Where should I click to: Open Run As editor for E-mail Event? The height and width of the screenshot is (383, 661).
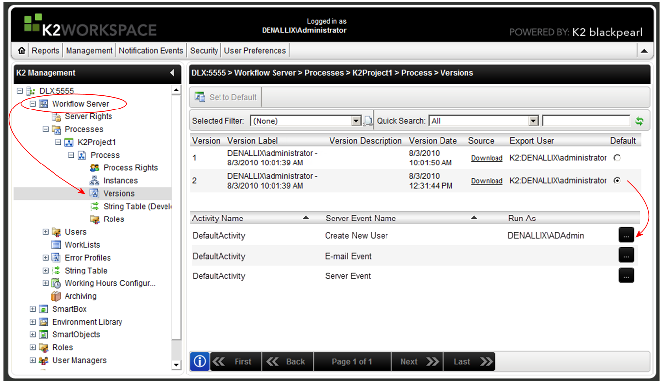(x=626, y=255)
